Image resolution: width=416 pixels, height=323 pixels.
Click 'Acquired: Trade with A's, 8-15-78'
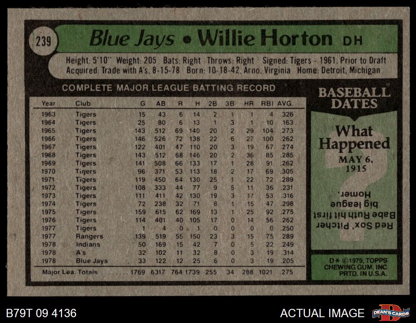123,71
